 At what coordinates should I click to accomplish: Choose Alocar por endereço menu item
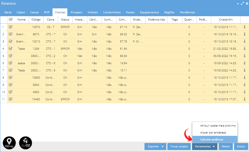(x=215, y=133)
